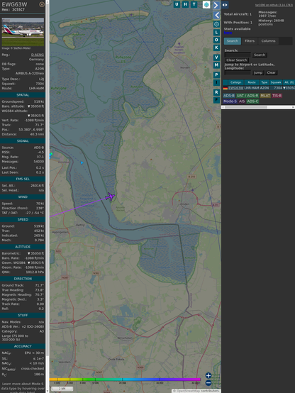Toggle the L labels map button

216,33
